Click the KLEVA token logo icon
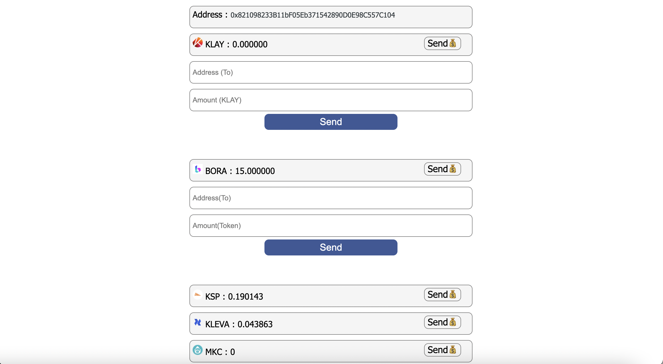 pyautogui.click(x=198, y=322)
